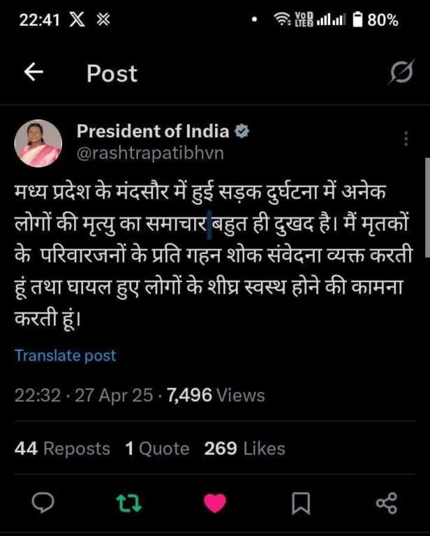Viewport: 430px width, 536px height.
Task: Click the scrollbar on the right edge
Action: coord(427,207)
